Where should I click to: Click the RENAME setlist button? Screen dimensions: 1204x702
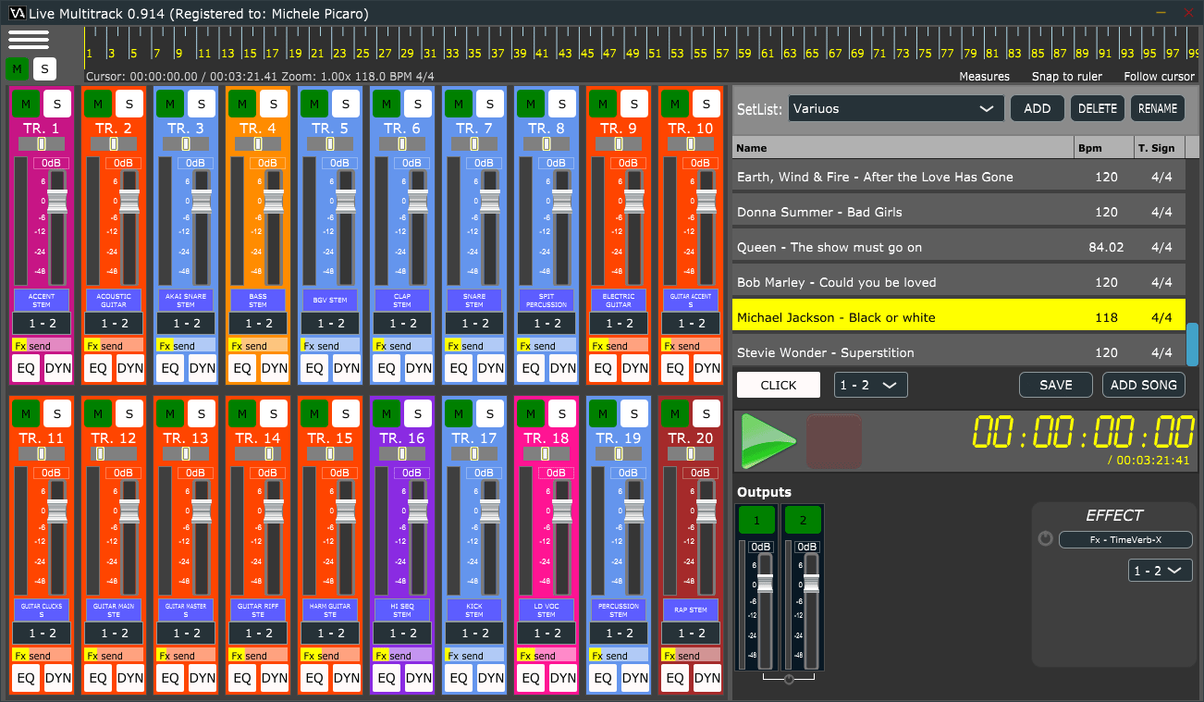point(1158,108)
